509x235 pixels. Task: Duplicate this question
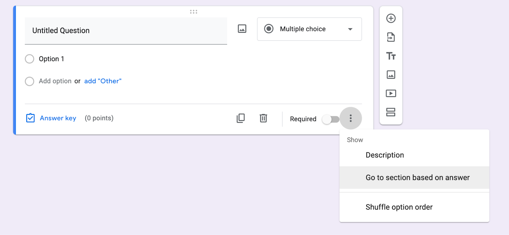pyautogui.click(x=241, y=118)
